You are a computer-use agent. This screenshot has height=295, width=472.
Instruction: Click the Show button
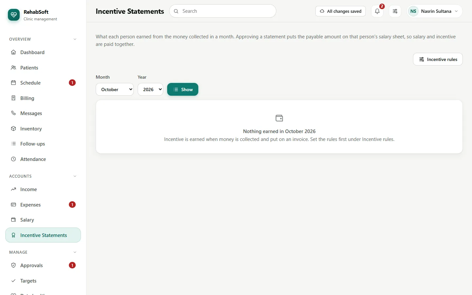(x=183, y=89)
